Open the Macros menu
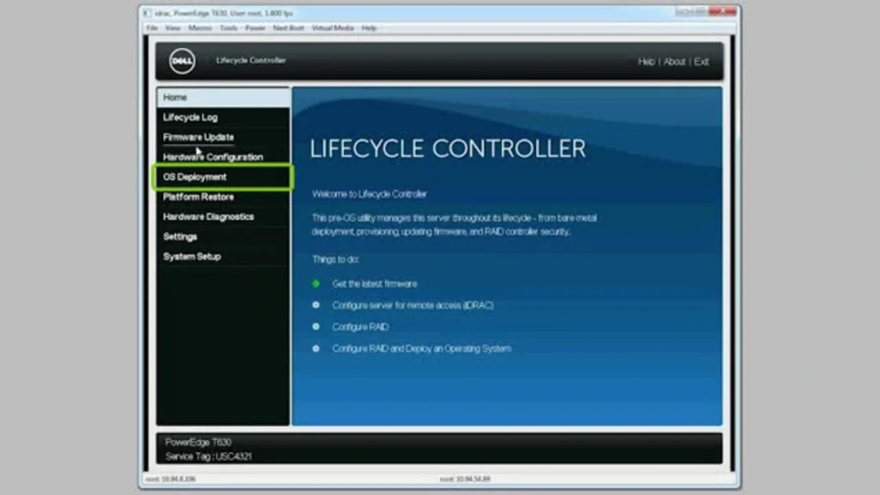Viewport: 880px width, 495px height. coord(200,28)
